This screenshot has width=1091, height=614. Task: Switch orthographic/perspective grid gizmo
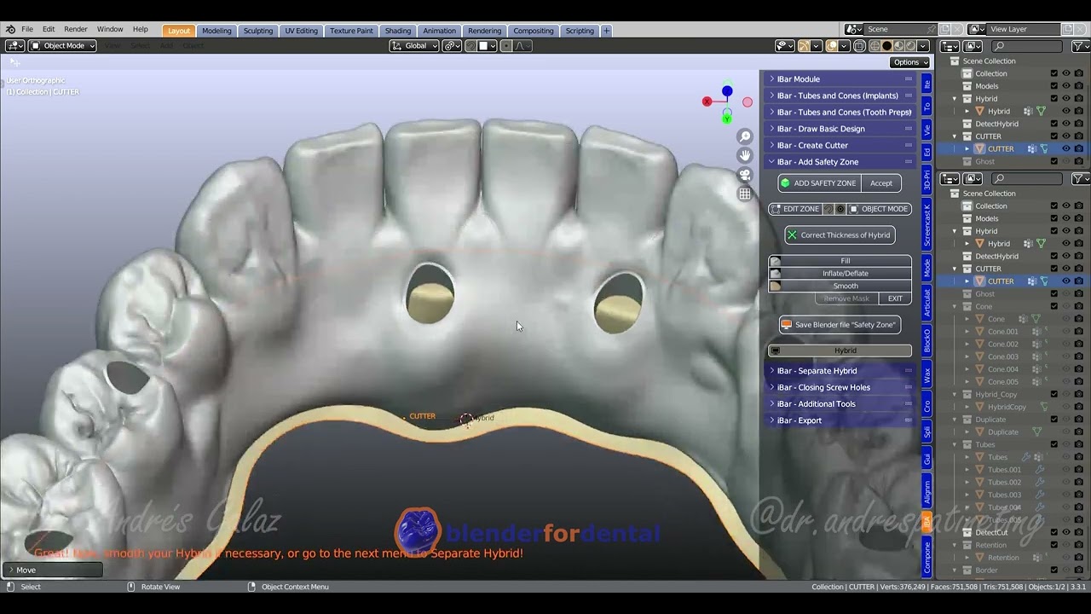[x=745, y=194]
